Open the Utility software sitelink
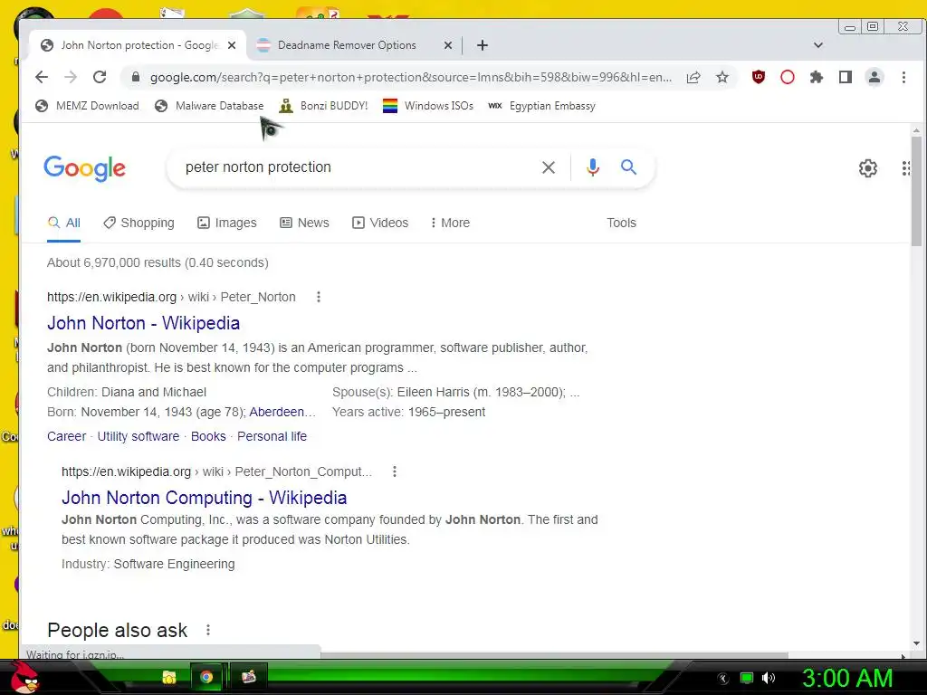 139,436
